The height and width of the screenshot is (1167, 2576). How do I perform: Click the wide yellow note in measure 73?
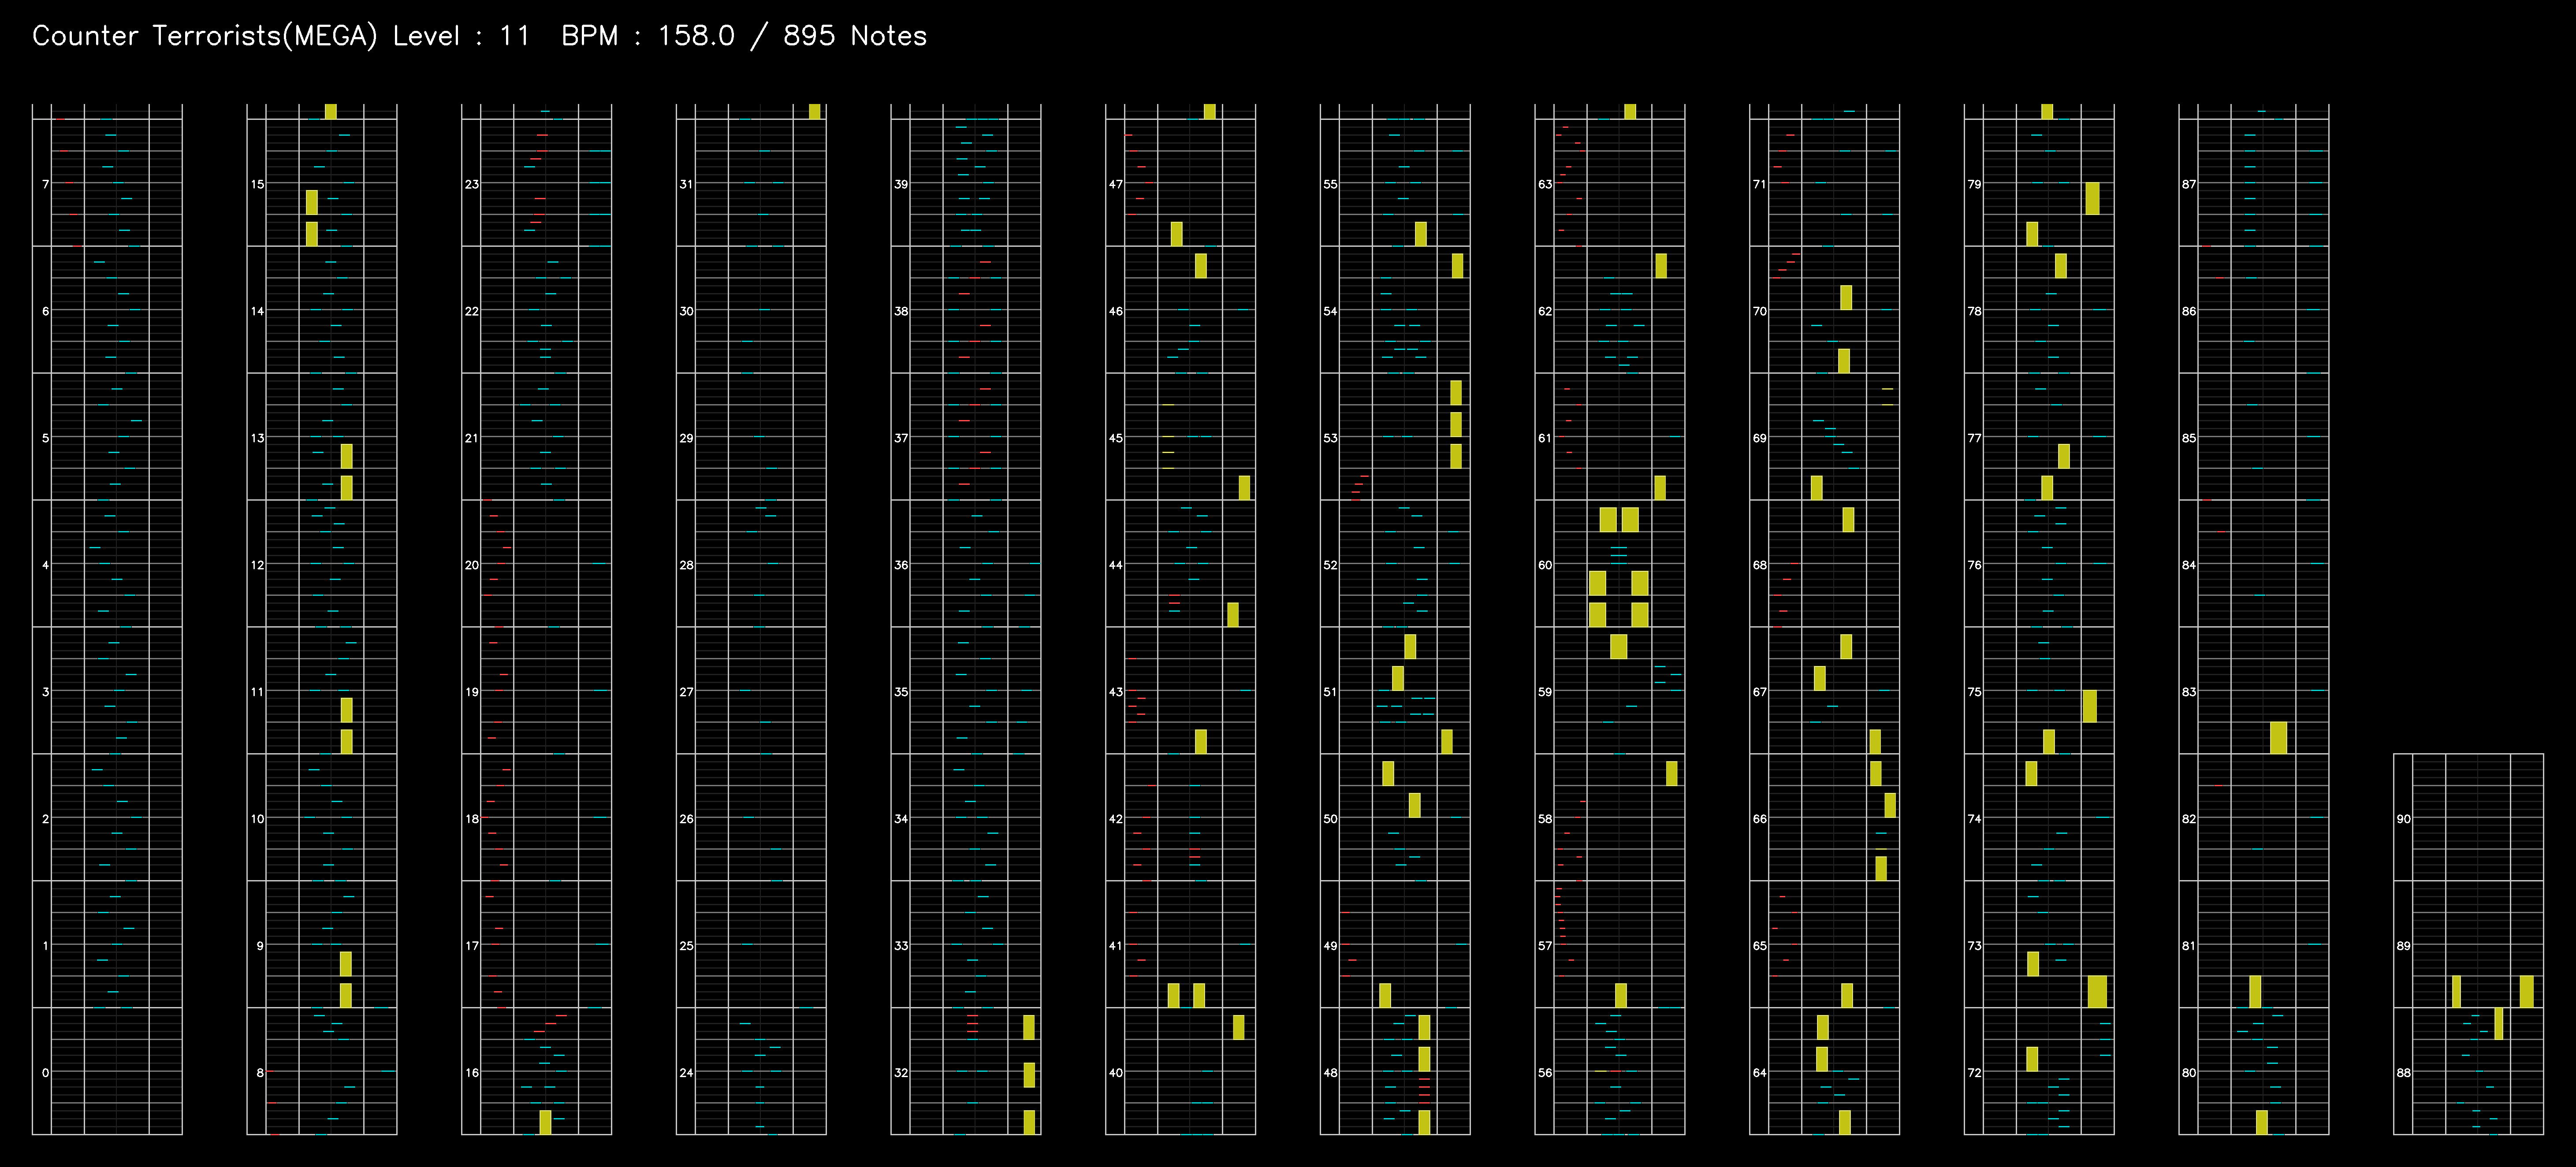[x=2097, y=991]
